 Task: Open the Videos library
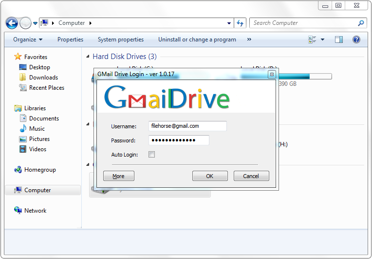37,149
